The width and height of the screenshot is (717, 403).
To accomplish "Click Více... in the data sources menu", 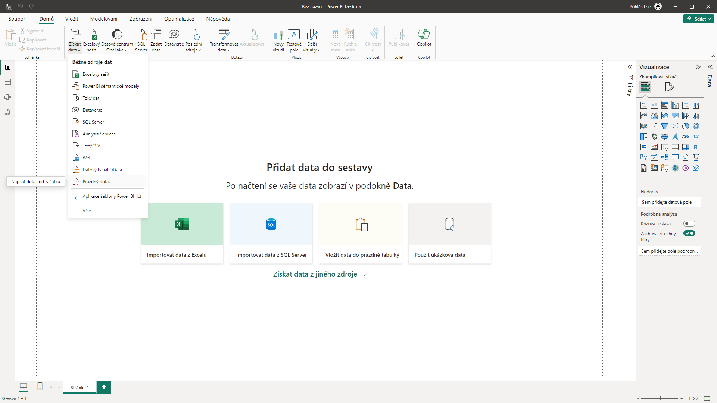I will point(107,211).
